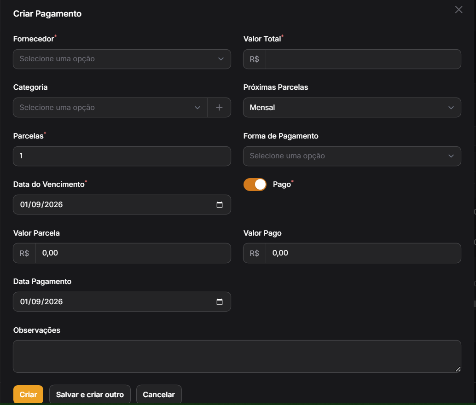Click the Data do Vencimento date field

point(122,205)
